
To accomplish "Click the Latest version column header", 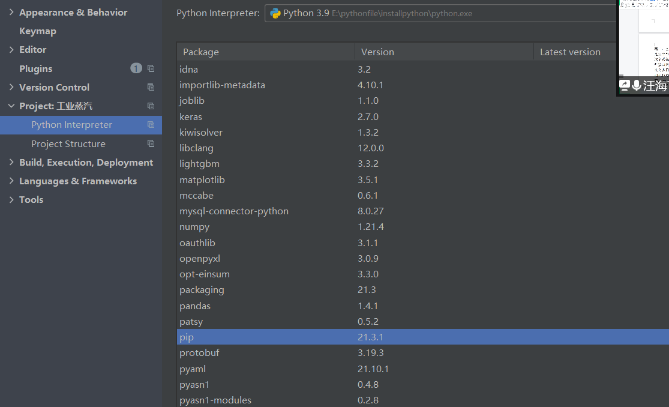I will click(570, 52).
